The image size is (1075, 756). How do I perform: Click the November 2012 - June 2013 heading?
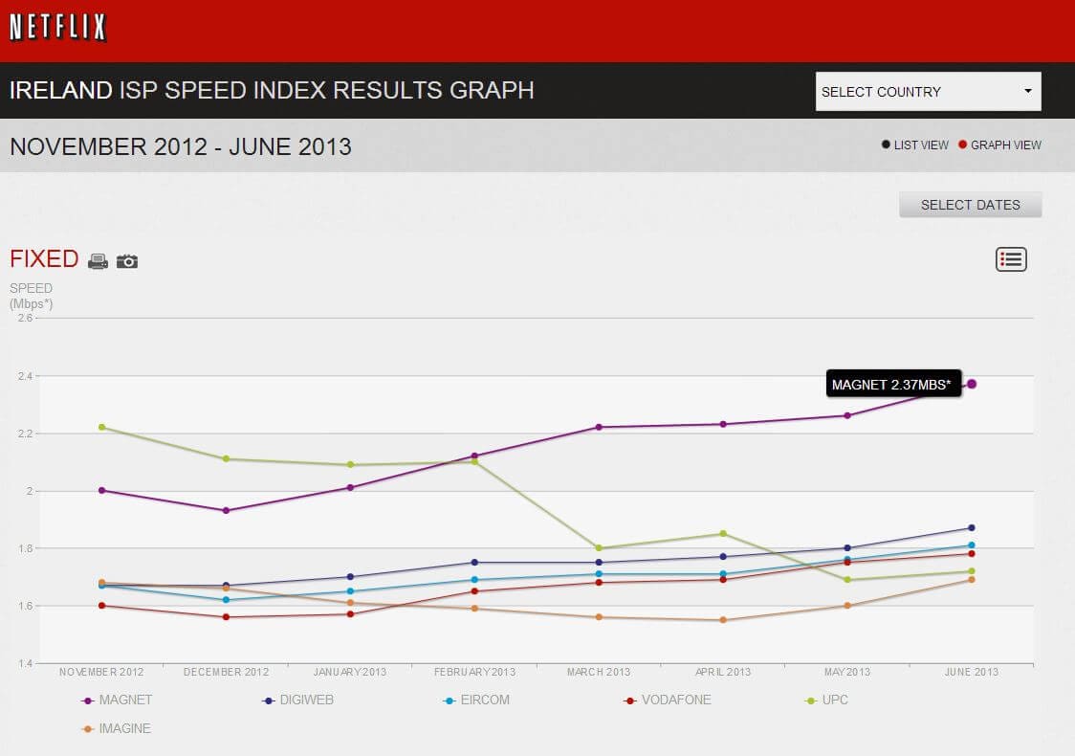[181, 146]
